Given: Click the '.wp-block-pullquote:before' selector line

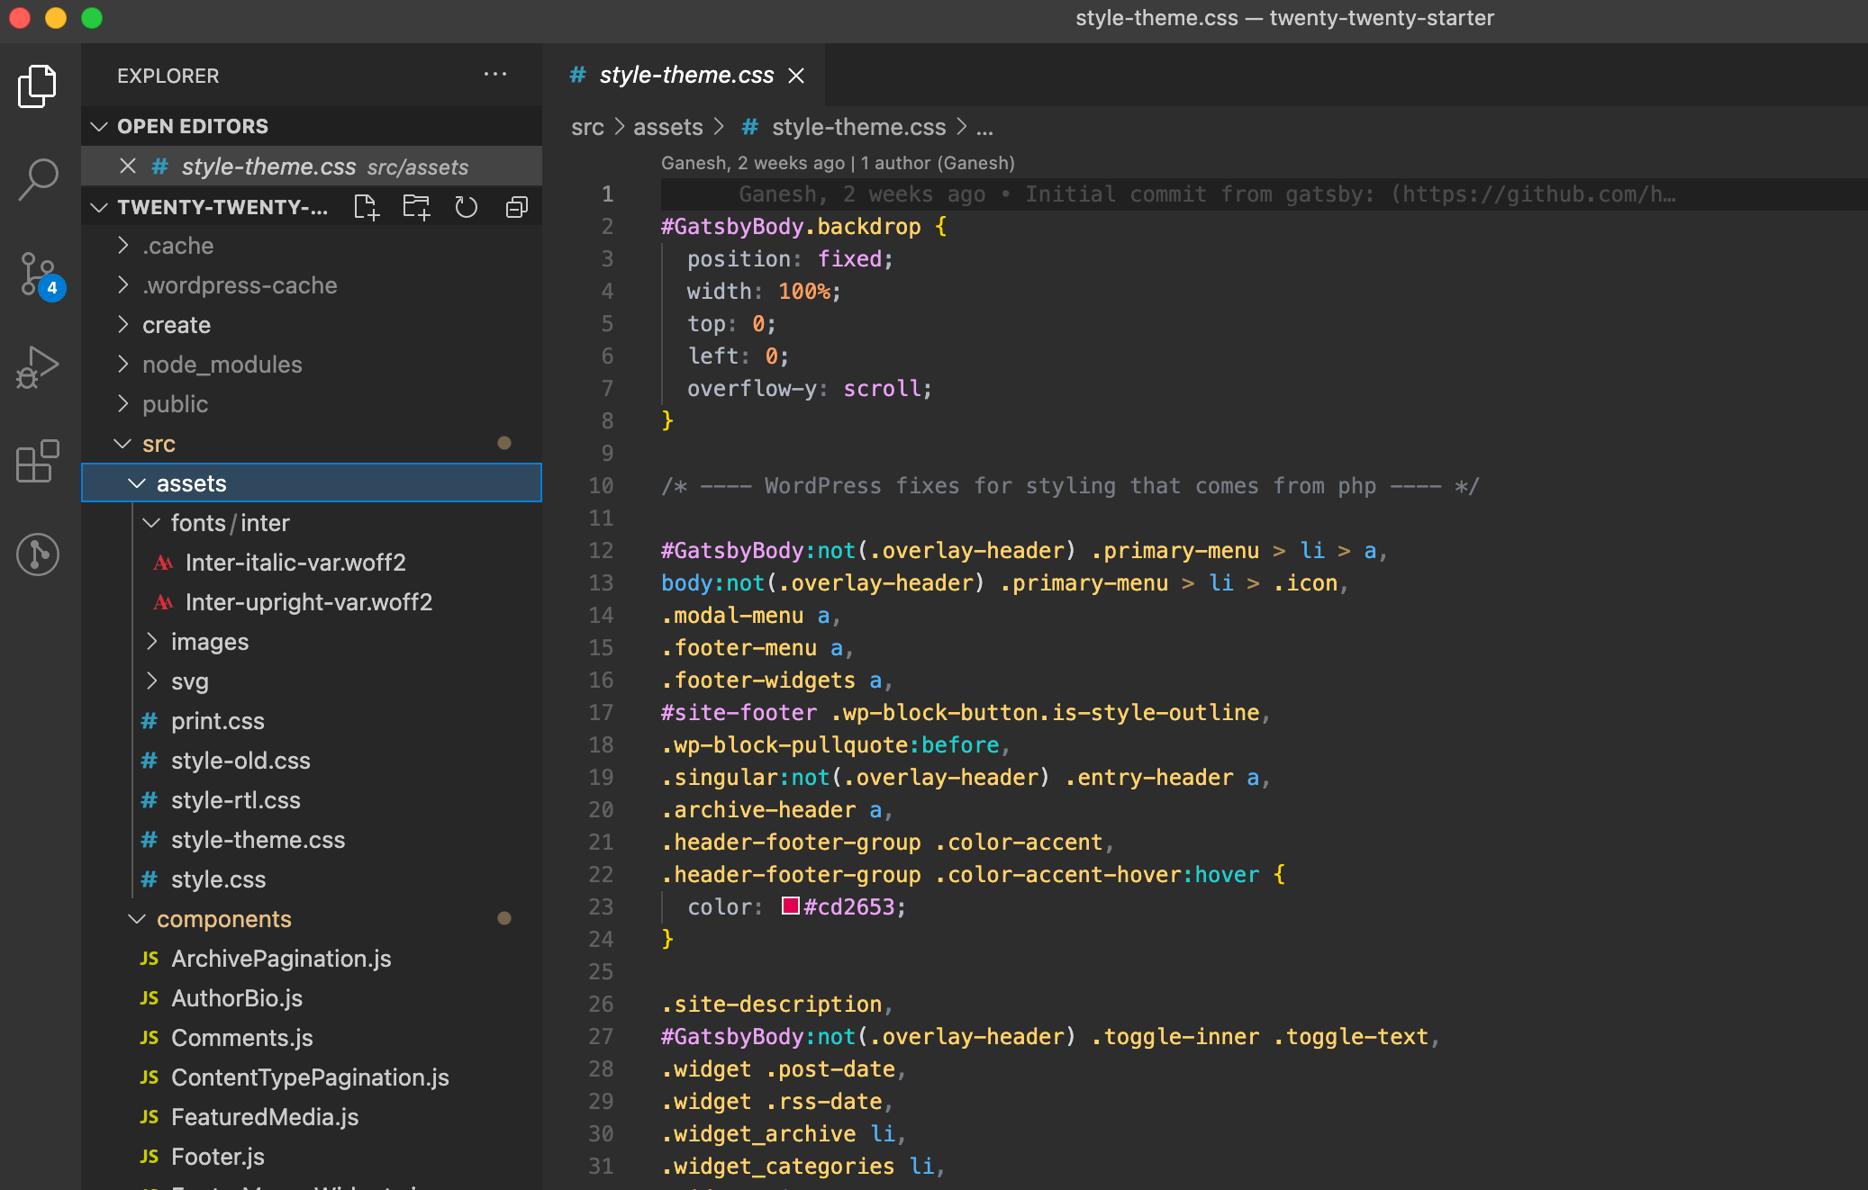Looking at the screenshot, I should coord(836,745).
